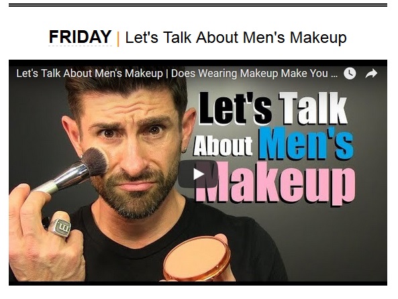Click the bold FRIDAY heading

[x=80, y=37]
